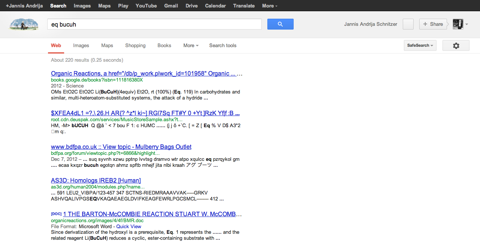Screen dimensions: 480x242
Task: Open Maps in the top black bar
Action: point(104,6)
